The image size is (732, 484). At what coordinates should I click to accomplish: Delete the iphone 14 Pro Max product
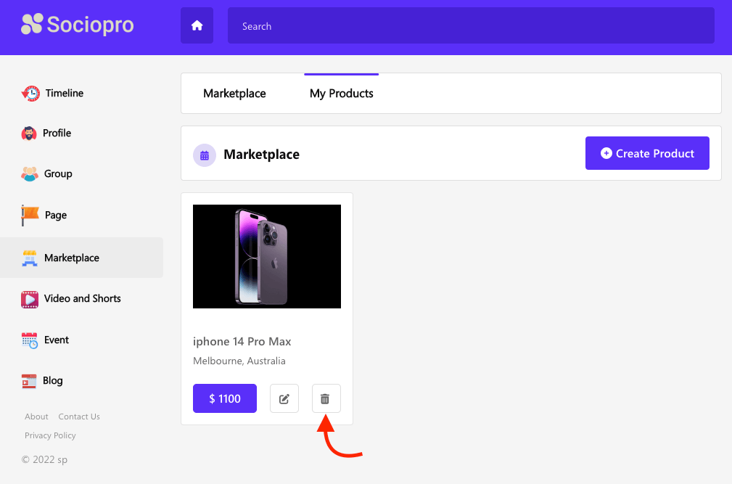[x=325, y=398]
